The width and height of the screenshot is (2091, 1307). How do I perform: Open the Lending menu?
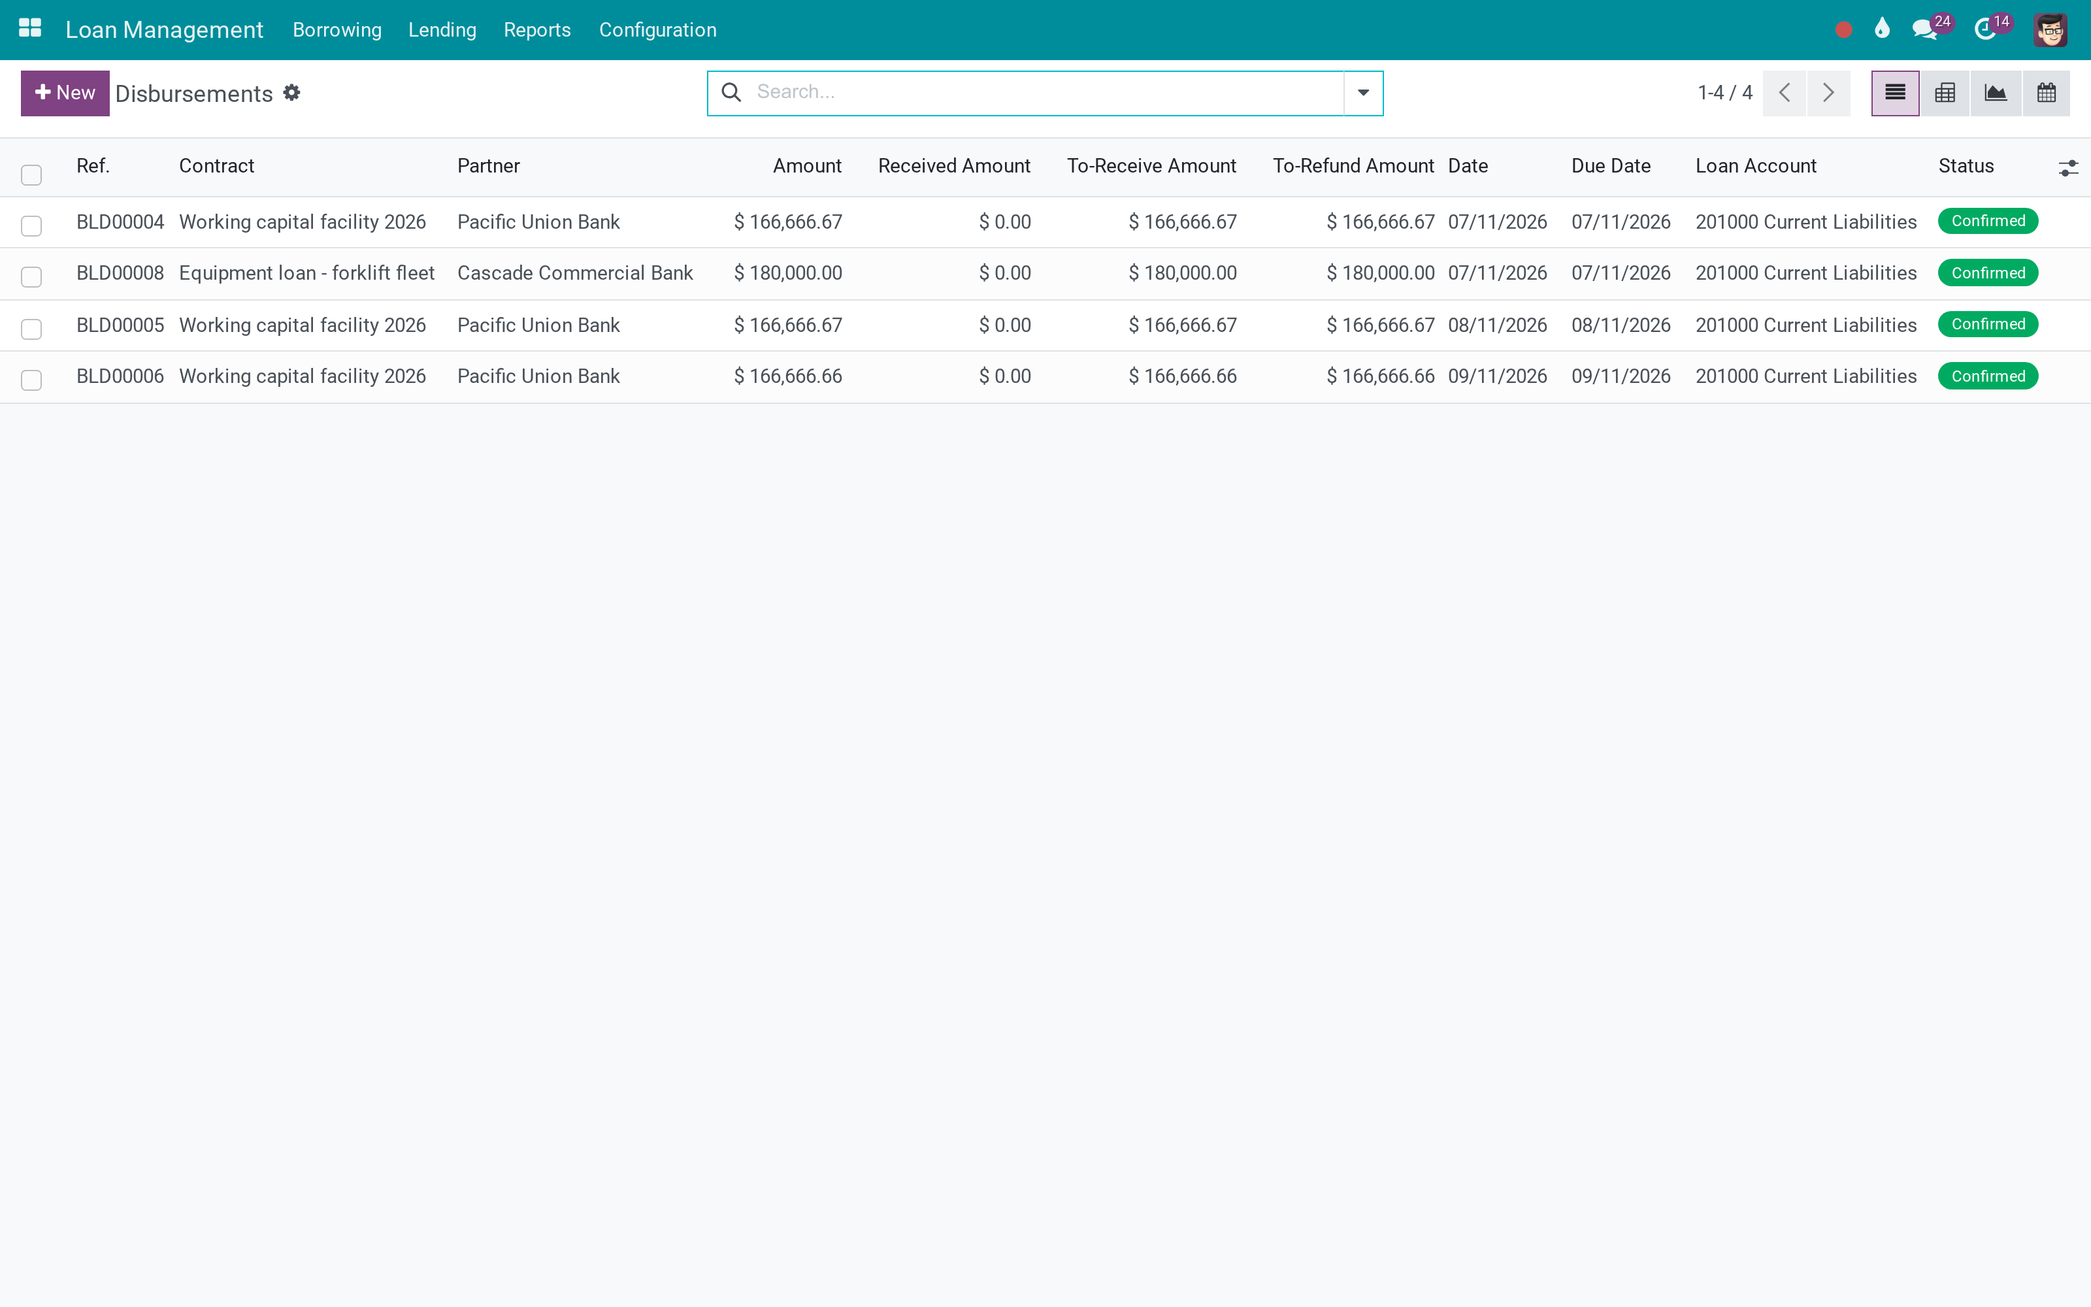click(442, 30)
